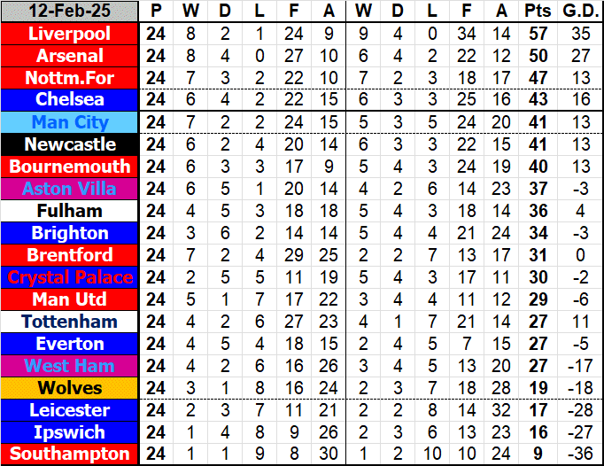The width and height of the screenshot is (604, 466).
Task: Click the Chelsea team name cell
Action: tap(70, 100)
